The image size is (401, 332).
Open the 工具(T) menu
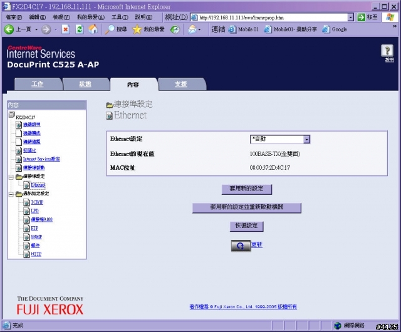click(120, 17)
